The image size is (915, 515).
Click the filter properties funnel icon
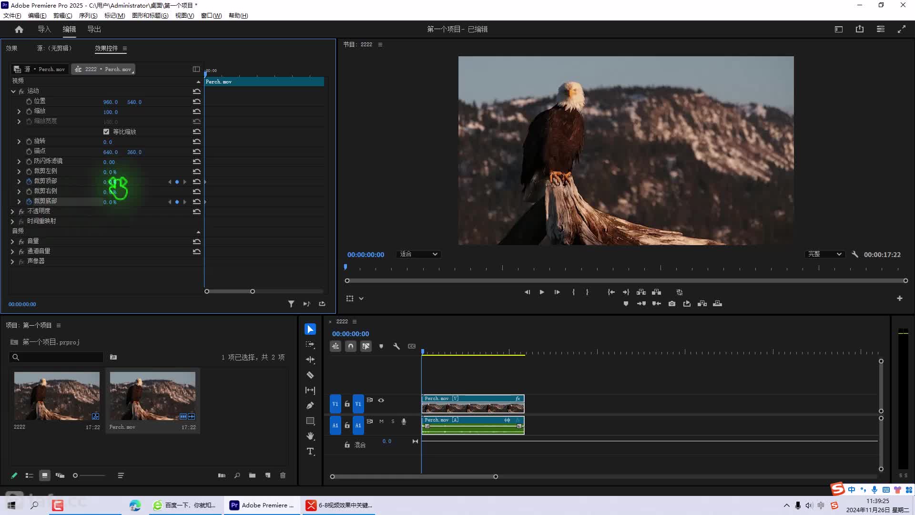coord(291,304)
